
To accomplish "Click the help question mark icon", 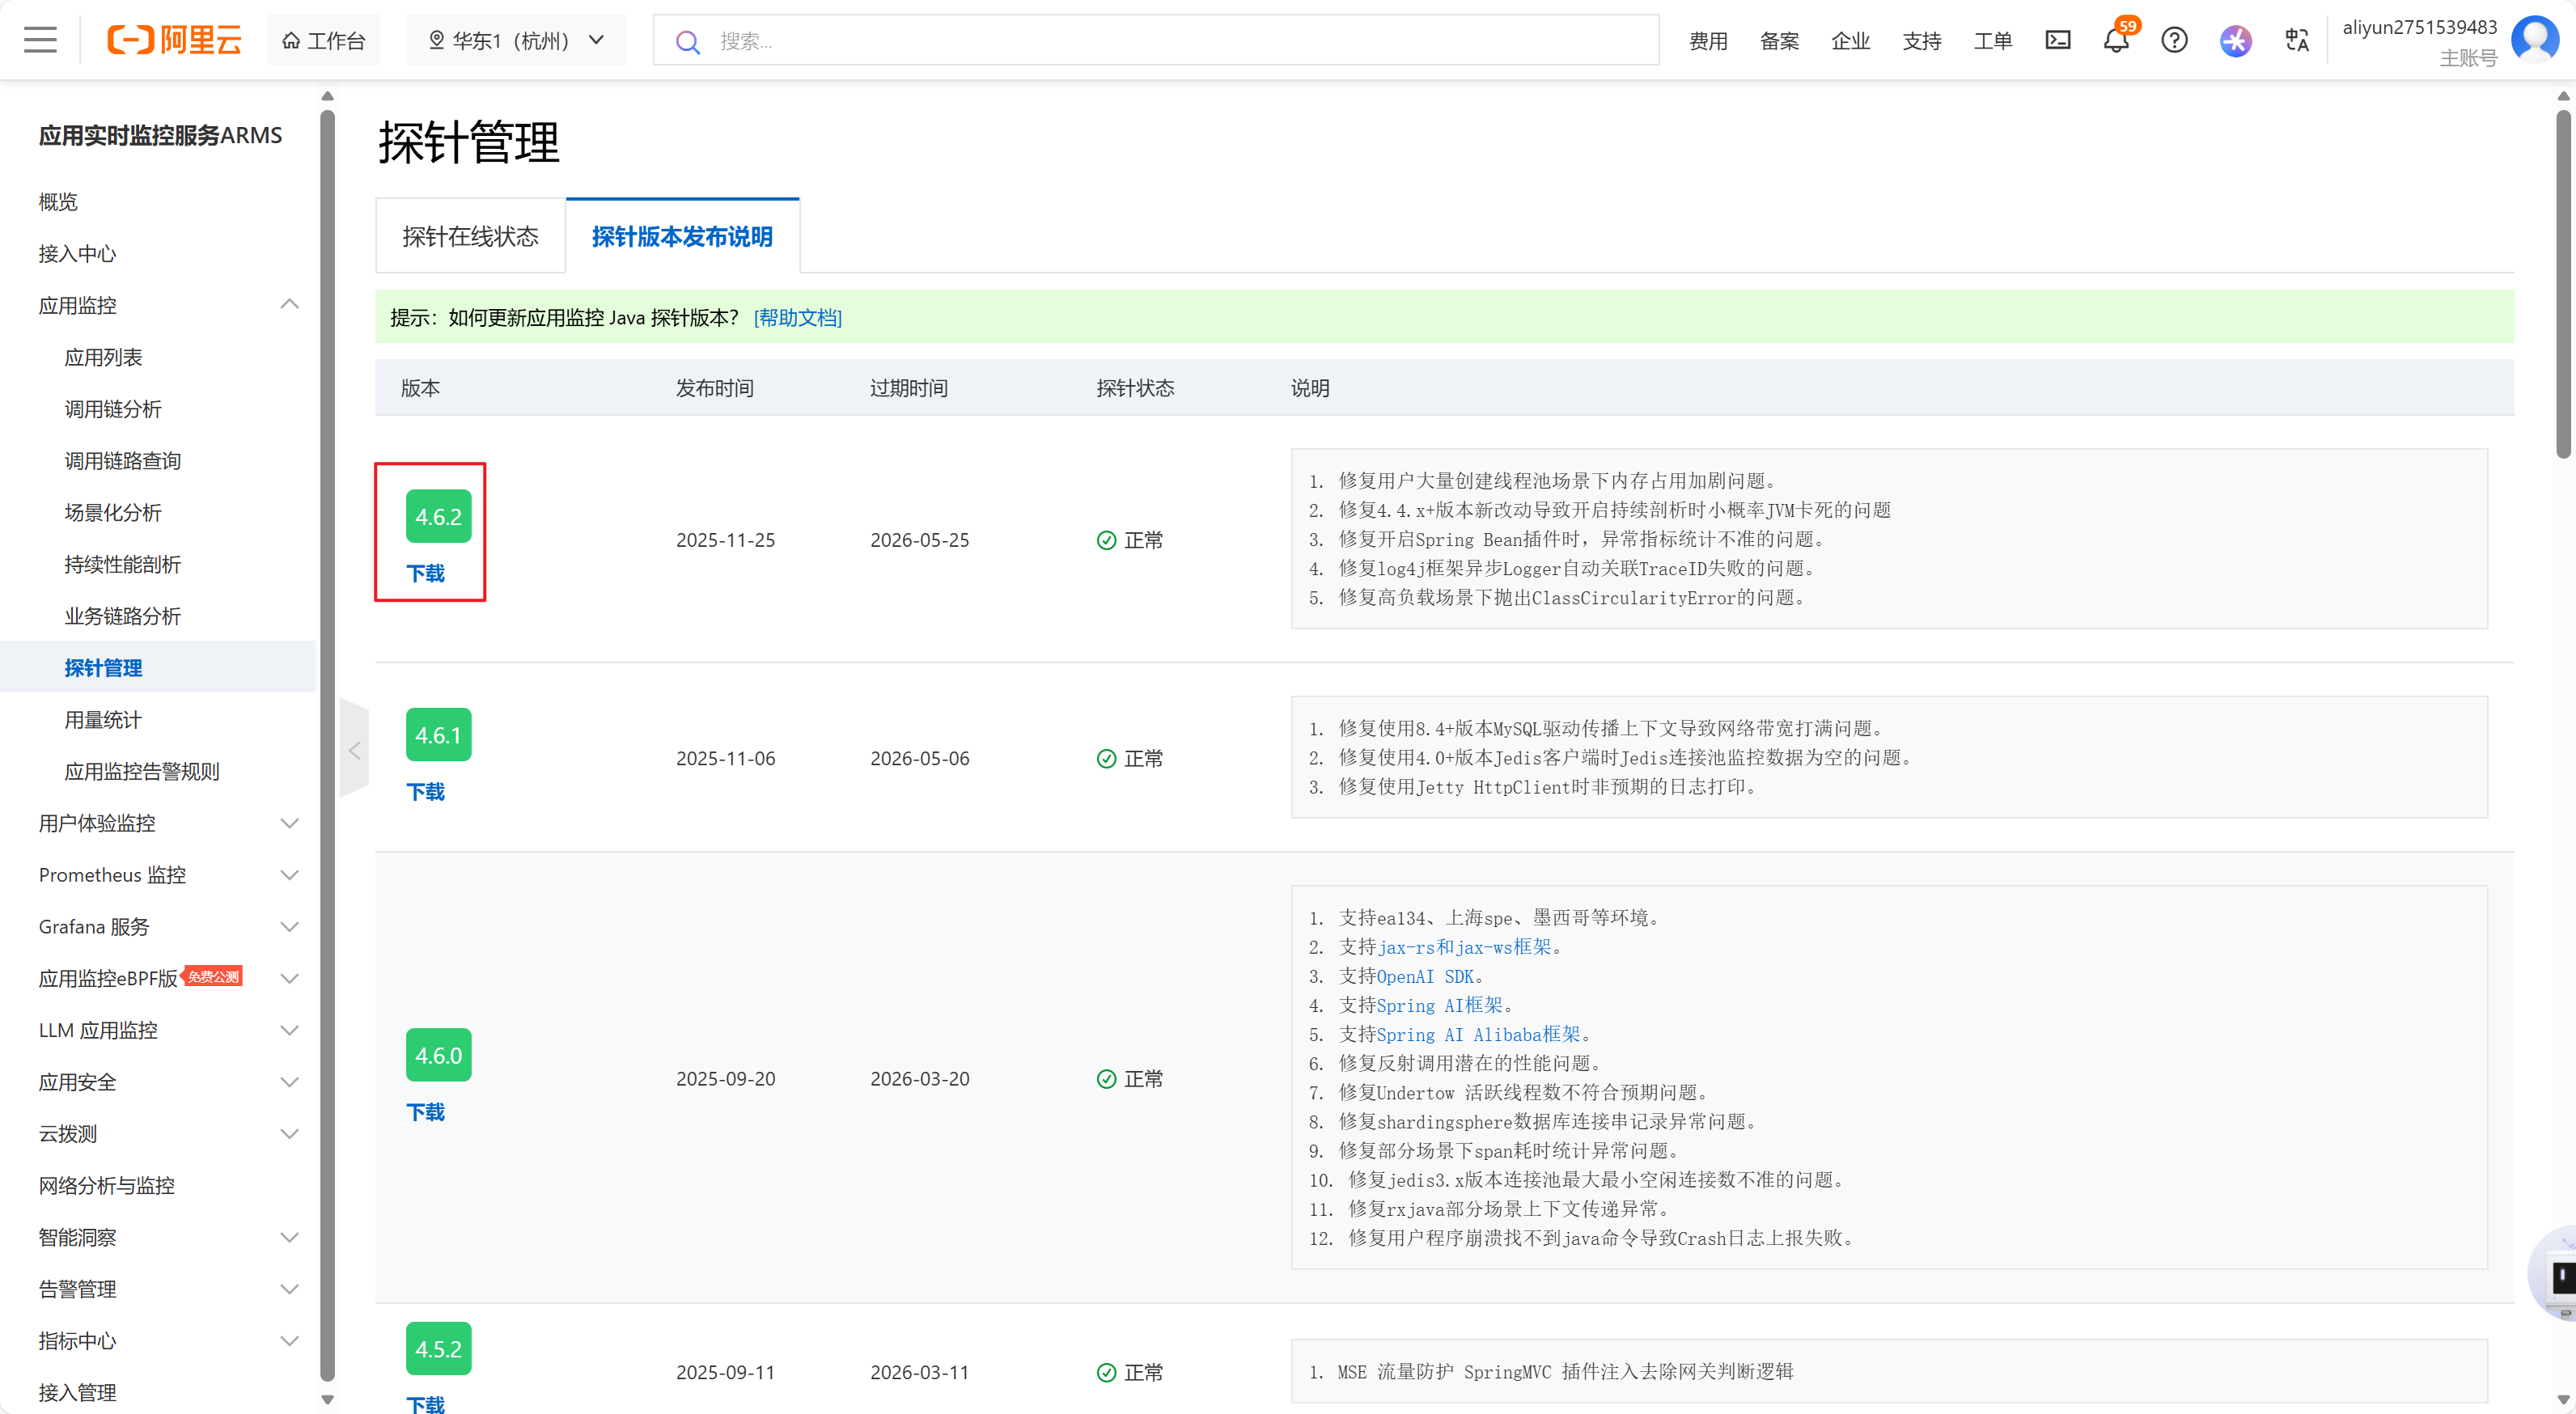I will tap(2174, 40).
